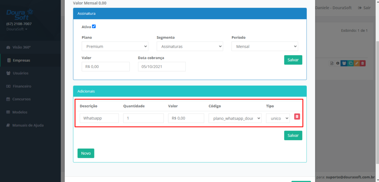Screen dimensions: 379x182
Task: Expand the Segmento dropdown
Action: pos(189,47)
